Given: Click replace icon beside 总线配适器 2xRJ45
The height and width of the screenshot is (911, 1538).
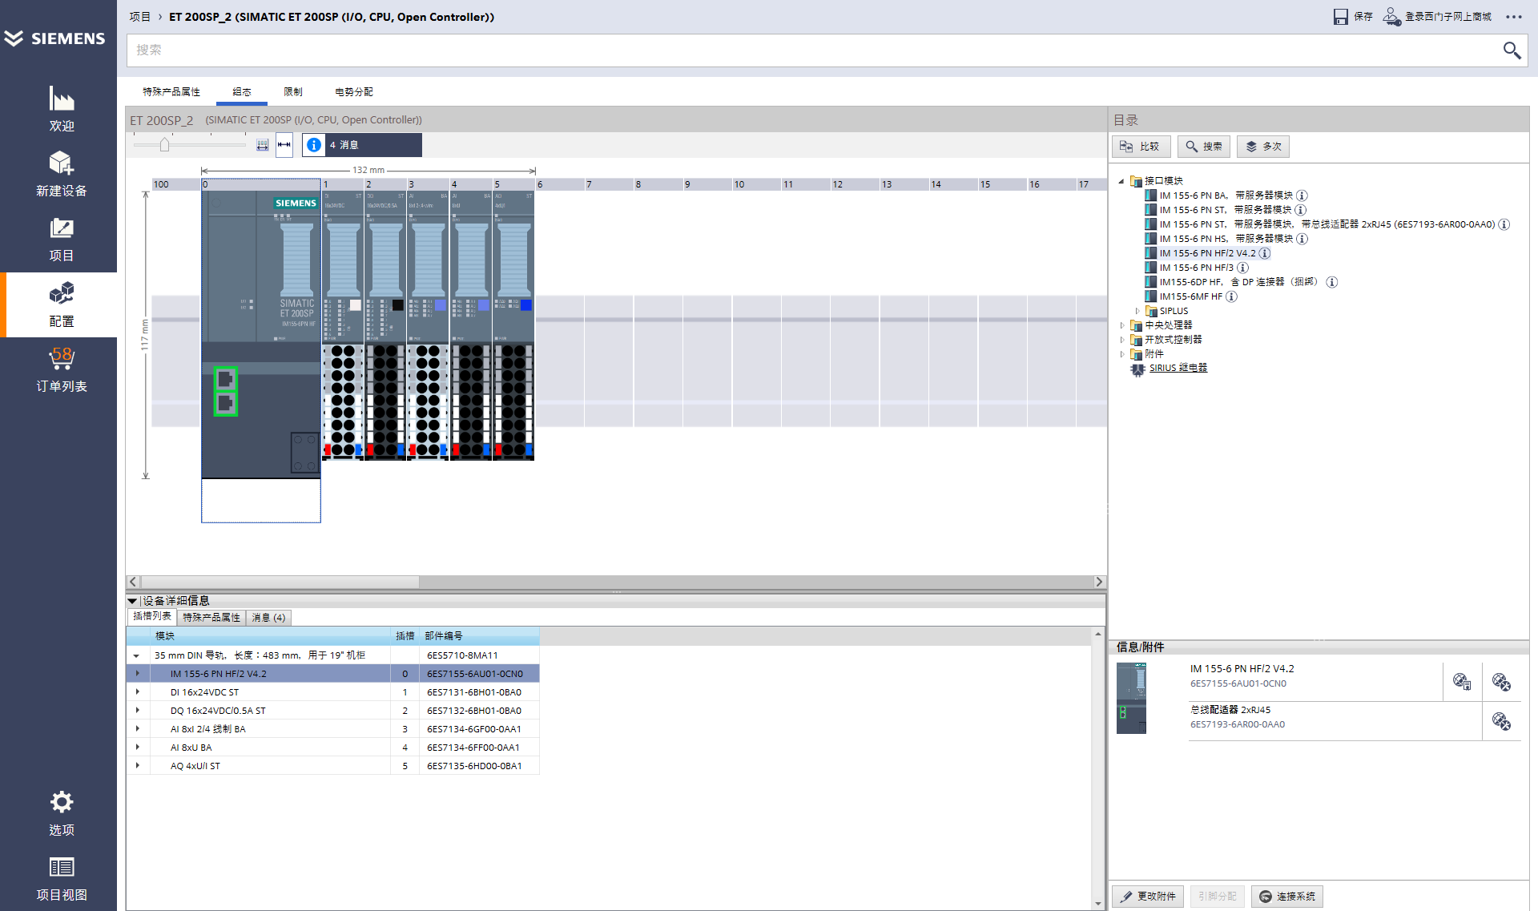Looking at the screenshot, I should click(x=1500, y=721).
